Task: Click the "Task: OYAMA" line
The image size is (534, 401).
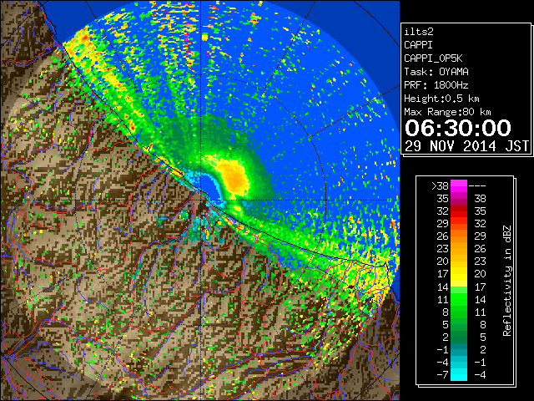Action: click(436, 72)
